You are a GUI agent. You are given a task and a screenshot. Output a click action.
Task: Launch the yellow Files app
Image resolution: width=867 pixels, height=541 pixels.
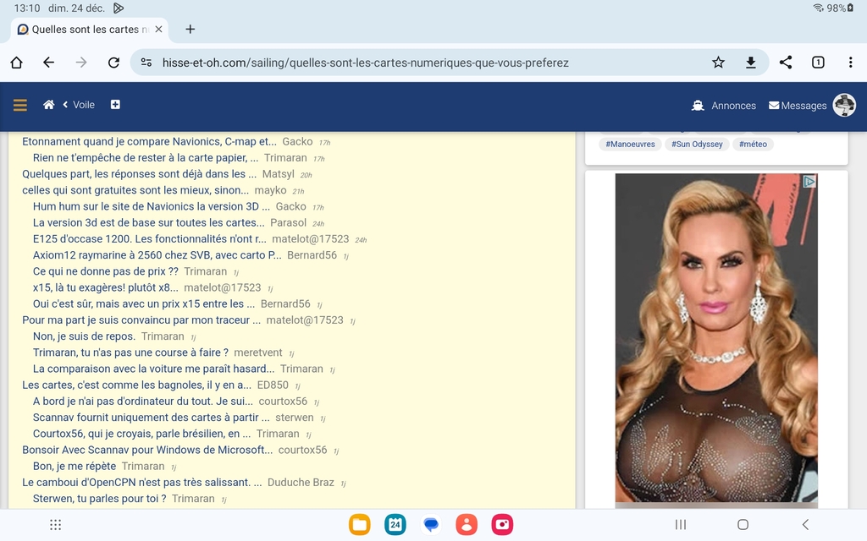coord(359,524)
